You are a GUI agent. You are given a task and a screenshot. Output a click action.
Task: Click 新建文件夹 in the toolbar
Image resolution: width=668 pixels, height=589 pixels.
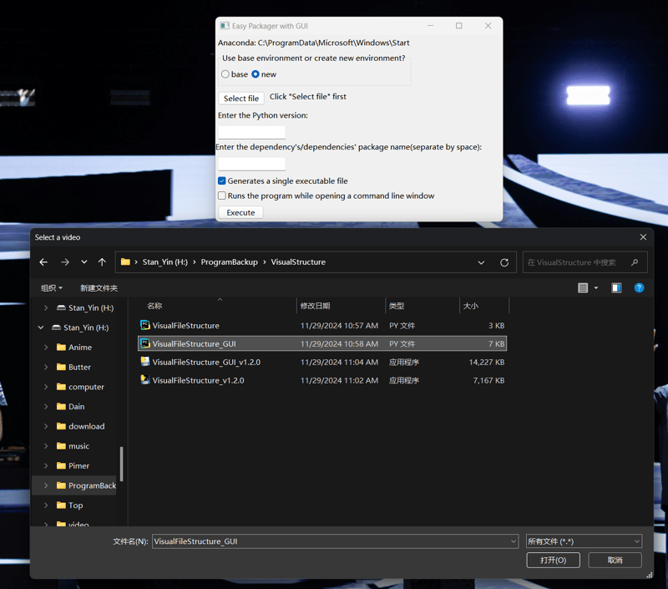(x=99, y=288)
